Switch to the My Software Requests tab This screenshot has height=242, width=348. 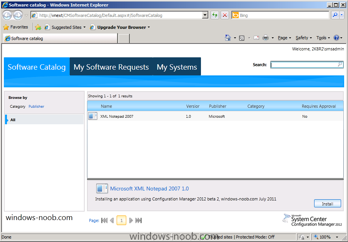tap(111, 67)
